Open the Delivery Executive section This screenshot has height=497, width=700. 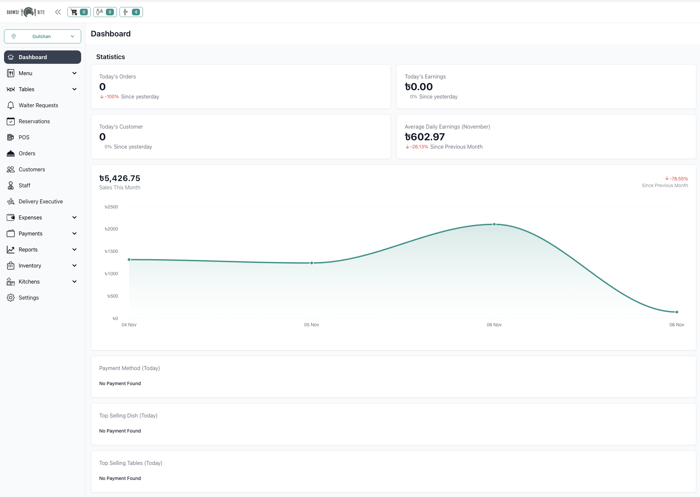click(x=41, y=201)
